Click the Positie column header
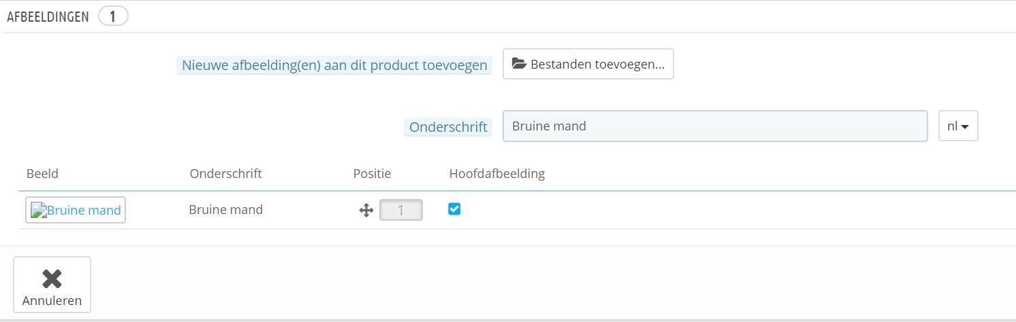 tap(372, 173)
